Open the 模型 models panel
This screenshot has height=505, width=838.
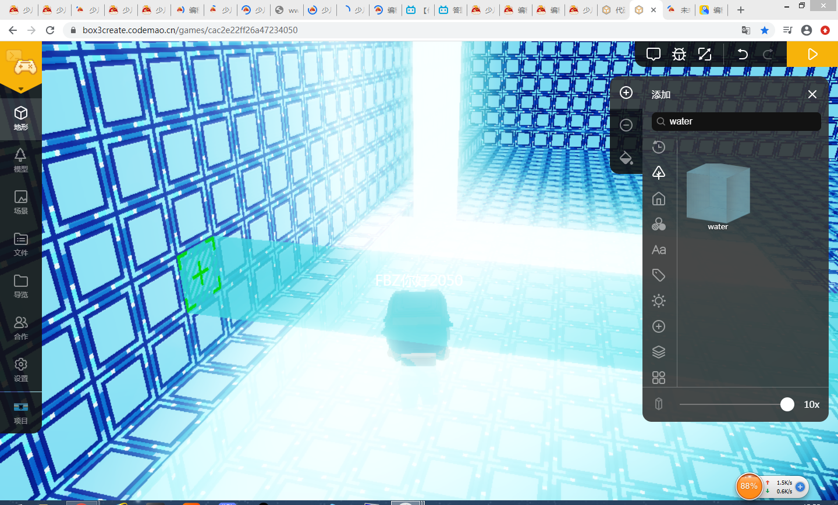(21, 161)
